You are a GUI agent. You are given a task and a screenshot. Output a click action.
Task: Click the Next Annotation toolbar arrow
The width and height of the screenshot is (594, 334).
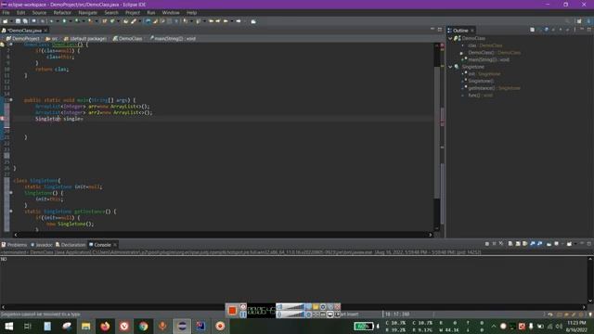[186, 21]
